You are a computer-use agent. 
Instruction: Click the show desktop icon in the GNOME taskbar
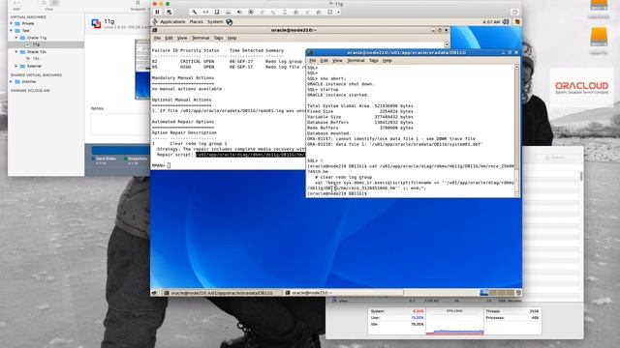(x=155, y=293)
